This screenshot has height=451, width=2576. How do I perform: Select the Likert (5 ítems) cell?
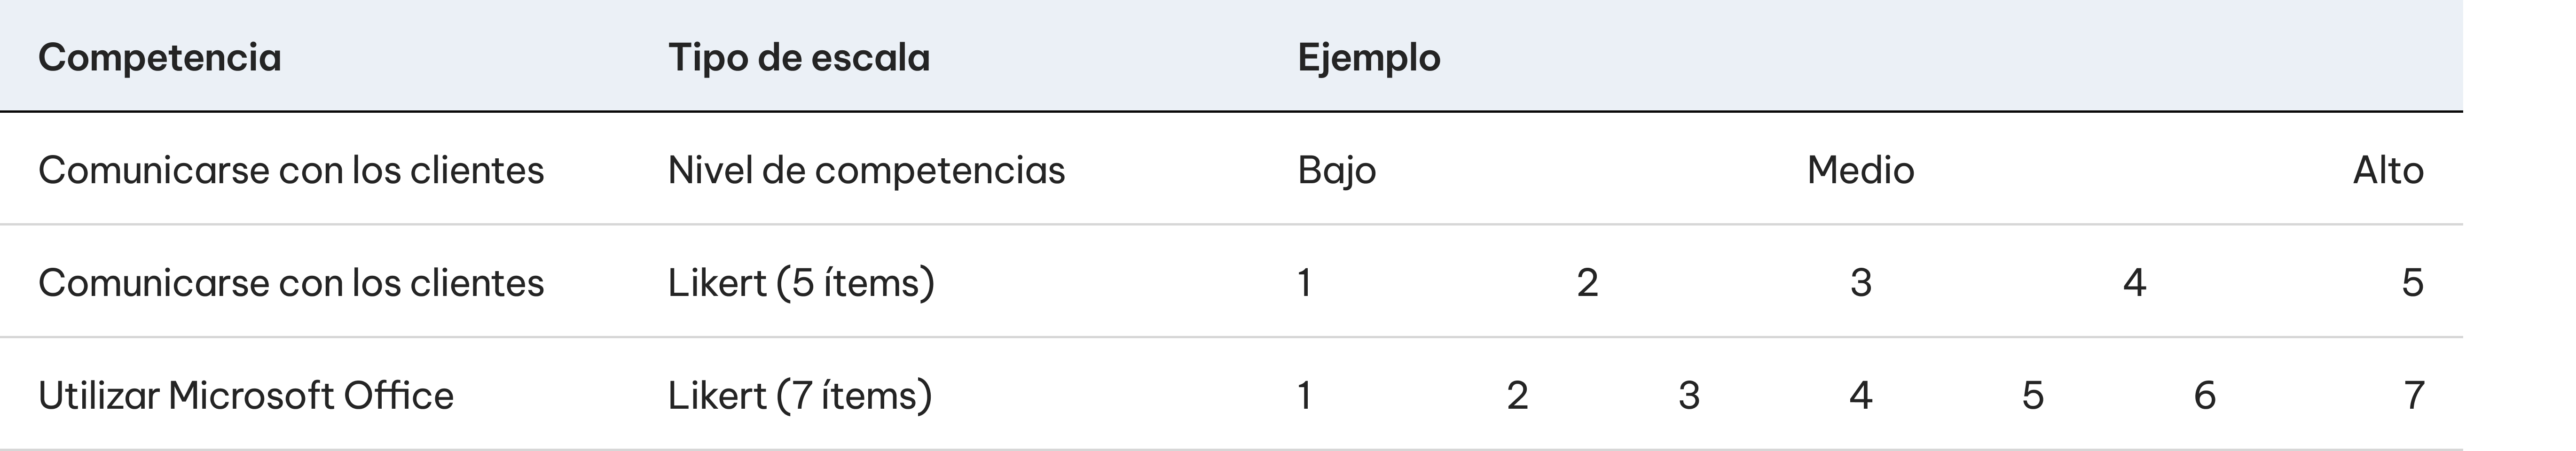pos(801,283)
